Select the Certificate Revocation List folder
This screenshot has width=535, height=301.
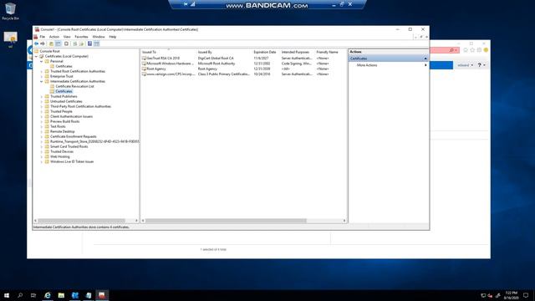pos(74,86)
